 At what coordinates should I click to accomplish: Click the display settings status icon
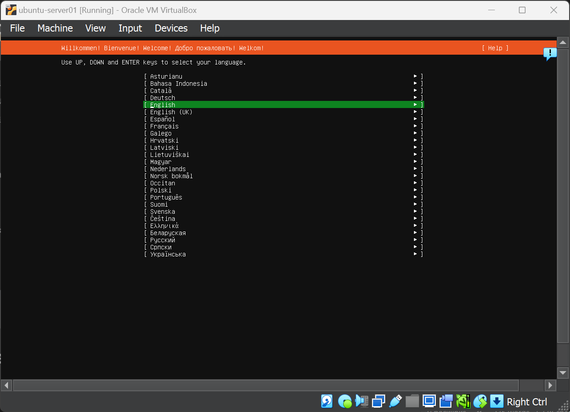[429, 401]
